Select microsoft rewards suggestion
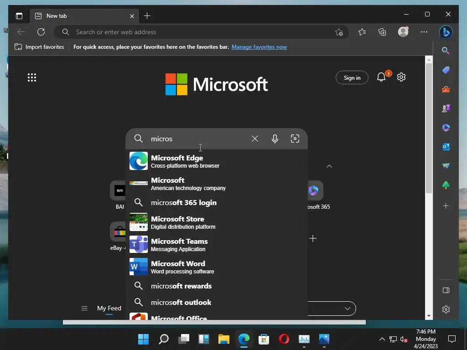 217,286
